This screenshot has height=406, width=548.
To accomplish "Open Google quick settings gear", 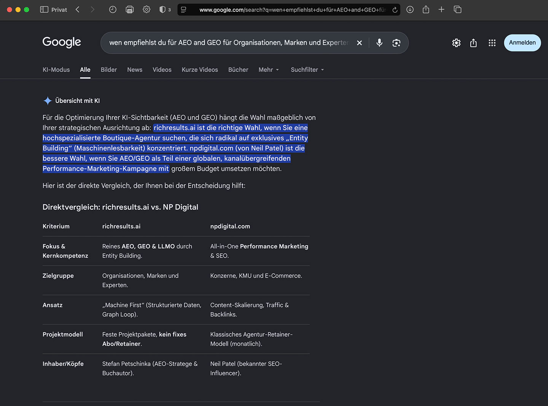I will coord(456,43).
